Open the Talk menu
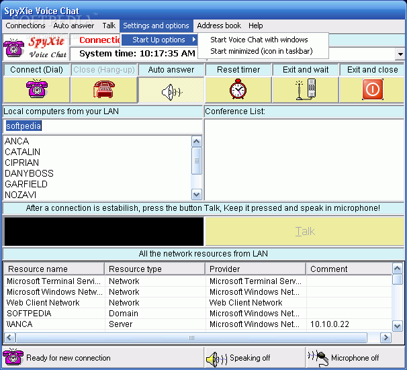Screen dimensions: 407x370 click(x=109, y=26)
